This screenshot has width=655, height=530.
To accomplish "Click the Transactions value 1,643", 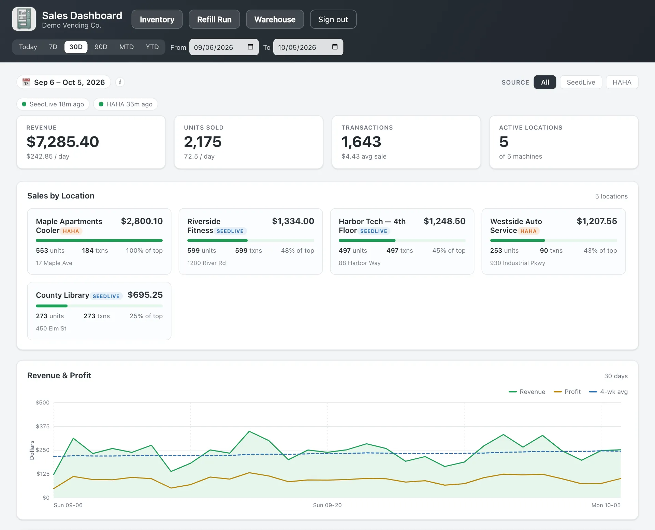I will [x=361, y=142].
